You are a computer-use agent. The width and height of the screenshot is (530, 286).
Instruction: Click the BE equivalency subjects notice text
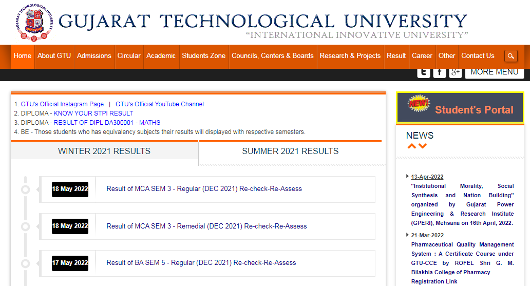tap(163, 132)
